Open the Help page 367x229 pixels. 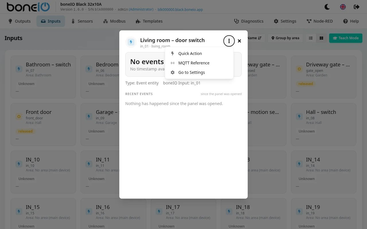pos(351,21)
